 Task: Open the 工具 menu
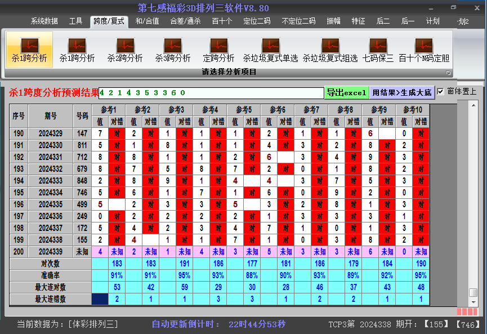(75, 21)
